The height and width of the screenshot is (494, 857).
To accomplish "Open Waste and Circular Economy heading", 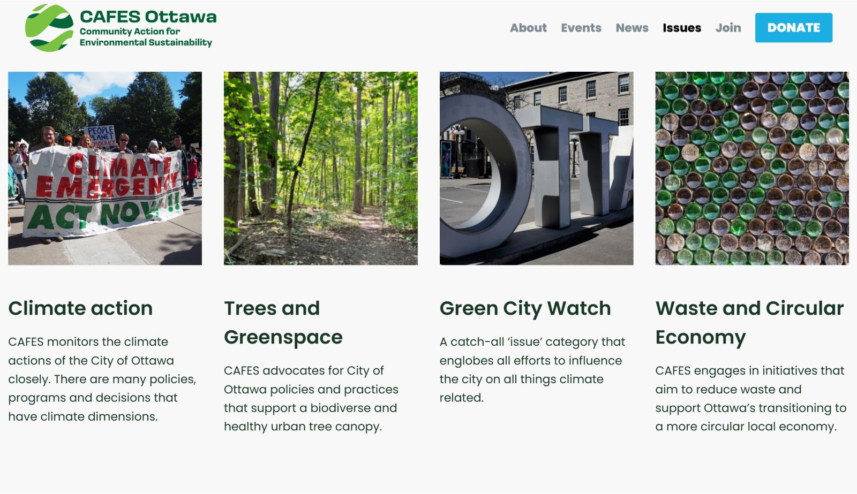I will [x=749, y=323].
